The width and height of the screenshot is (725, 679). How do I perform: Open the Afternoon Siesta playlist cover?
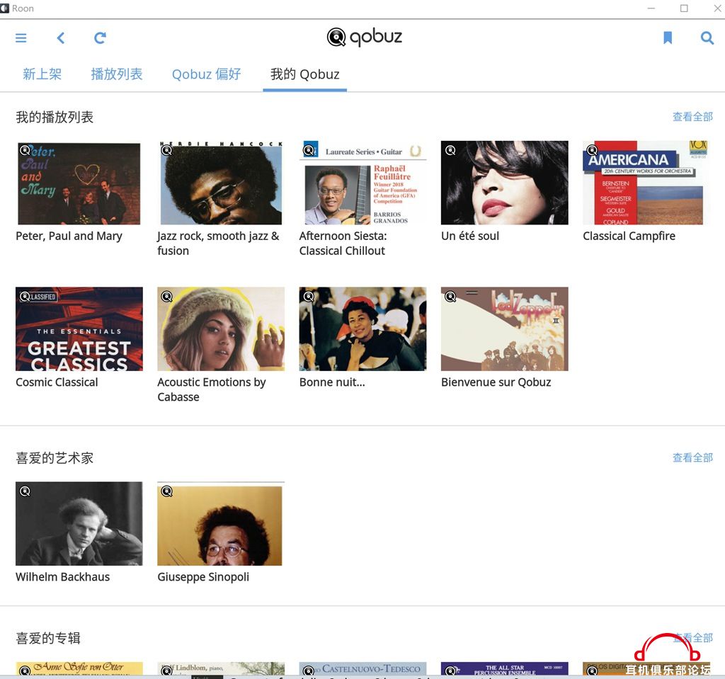[362, 183]
